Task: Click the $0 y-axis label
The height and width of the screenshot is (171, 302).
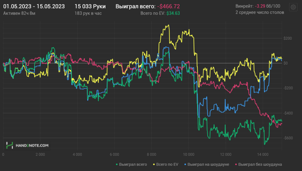Action: (286, 63)
